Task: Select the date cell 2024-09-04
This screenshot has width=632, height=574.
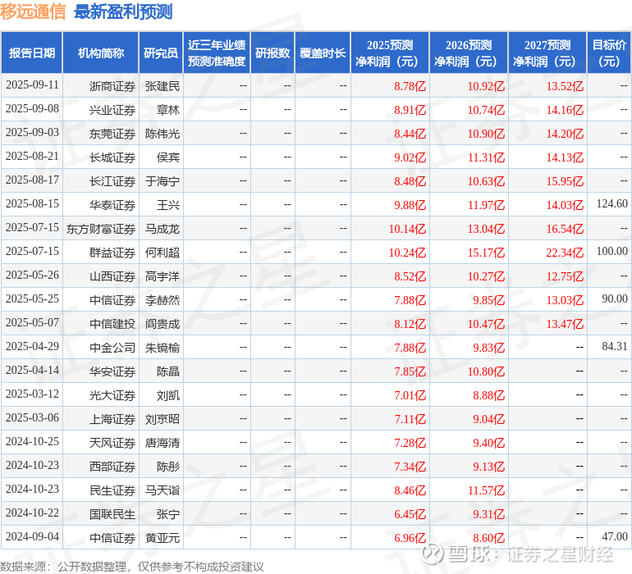Action: [32, 536]
